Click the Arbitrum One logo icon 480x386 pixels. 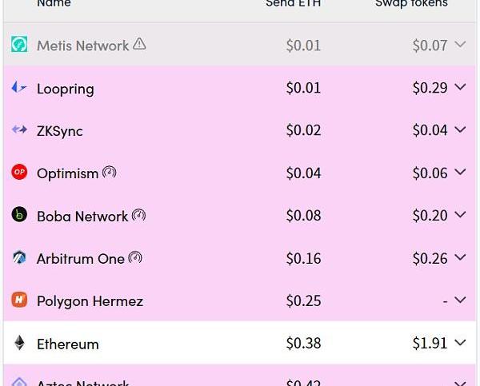tap(19, 258)
